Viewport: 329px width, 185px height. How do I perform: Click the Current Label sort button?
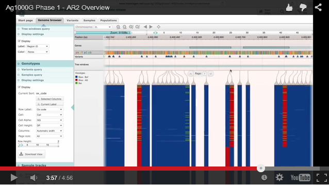[50, 104]
